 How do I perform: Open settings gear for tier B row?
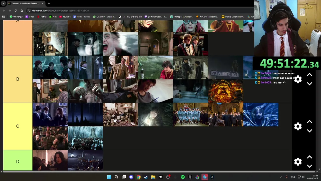(298, 79)
